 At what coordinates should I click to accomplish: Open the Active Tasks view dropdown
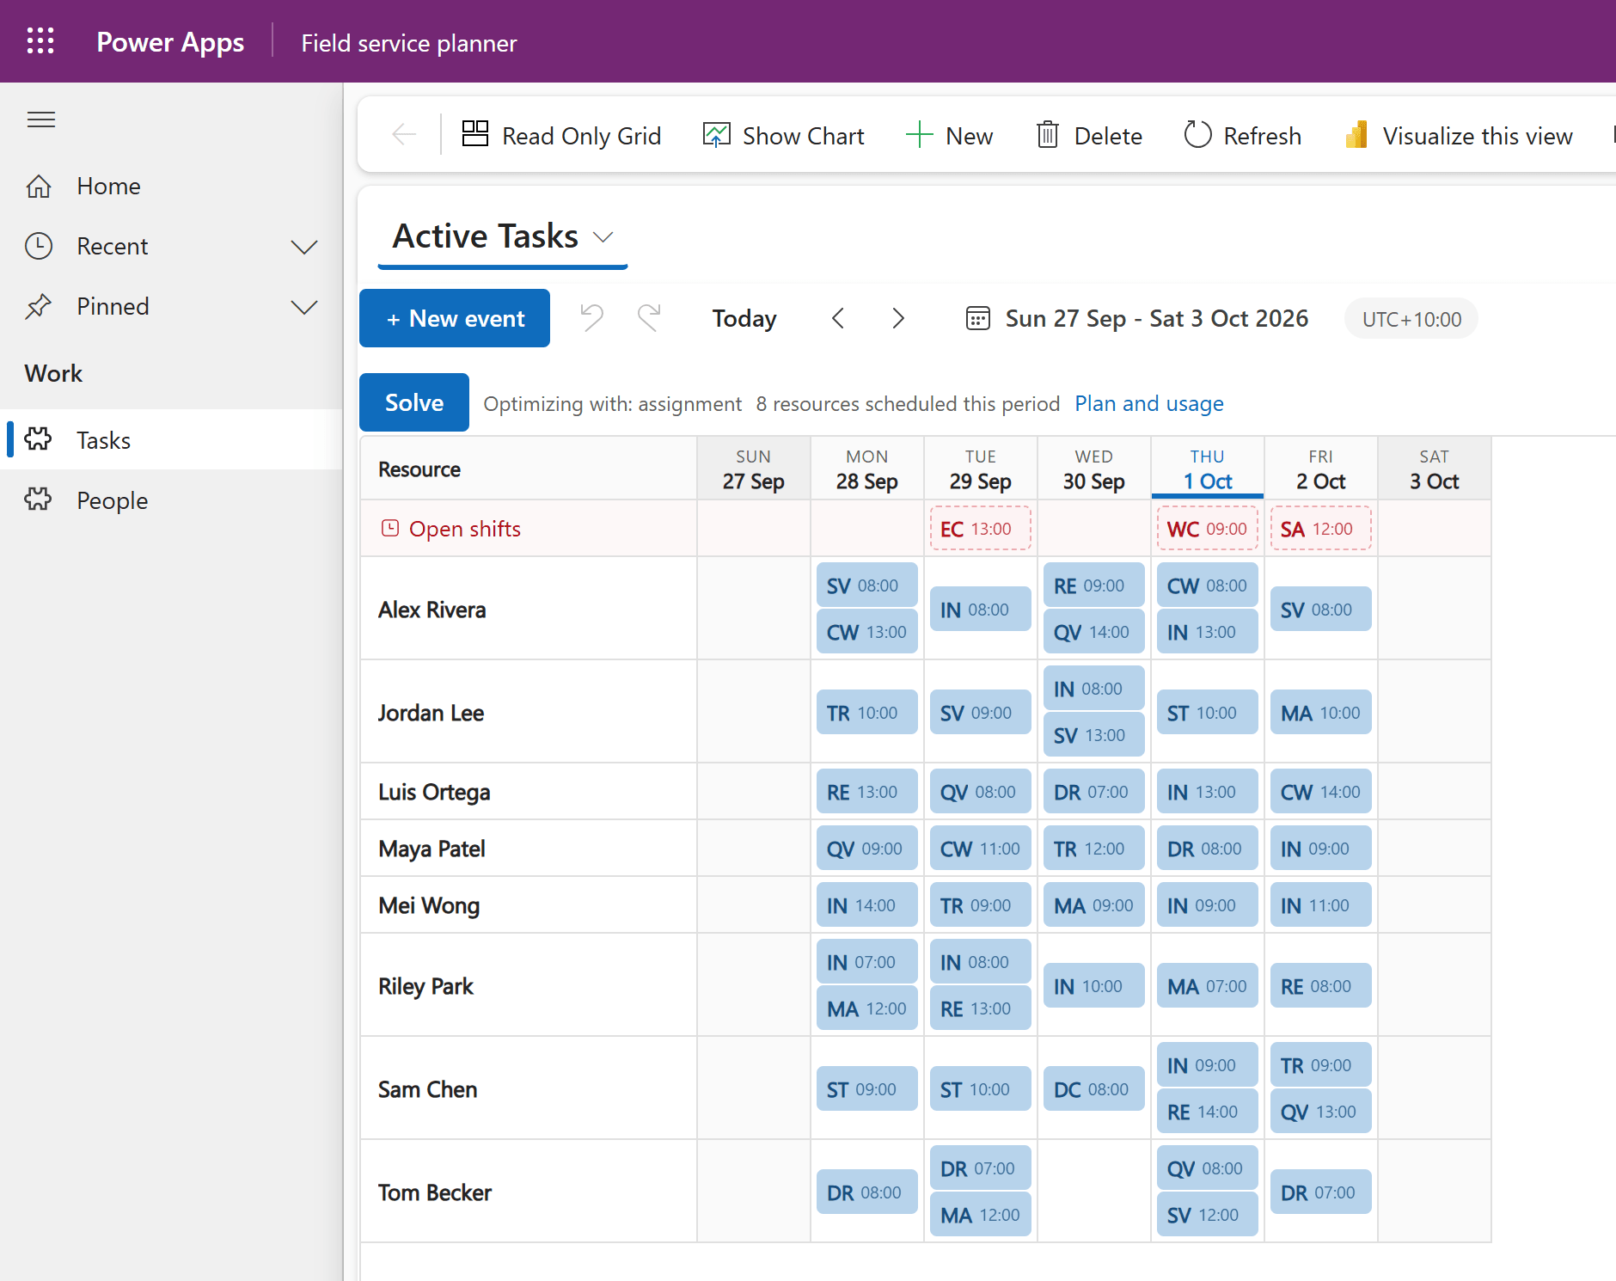click(503, 236)
